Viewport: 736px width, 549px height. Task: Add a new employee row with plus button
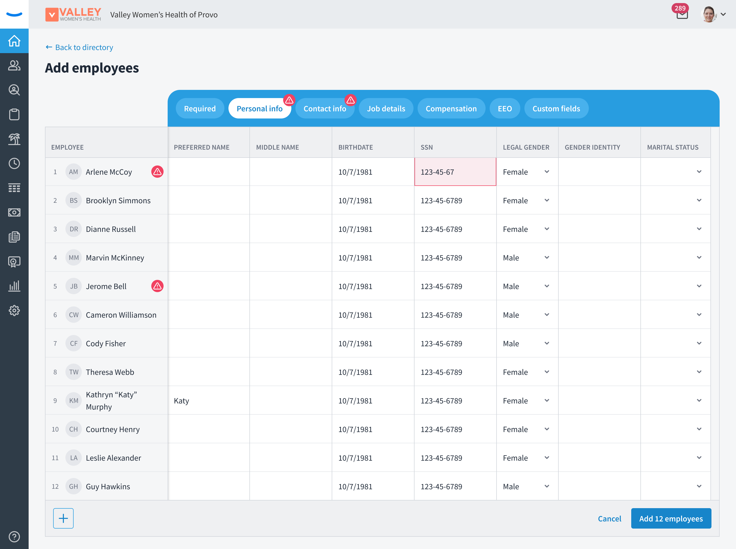[63, 518]
